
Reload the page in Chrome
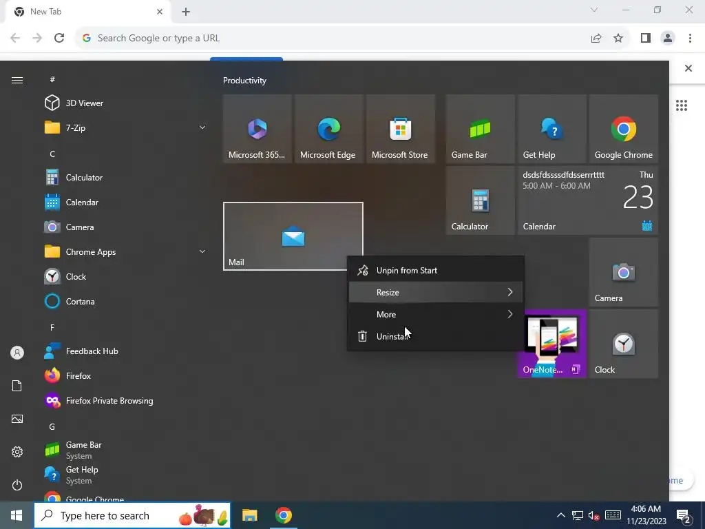(59, 38)
